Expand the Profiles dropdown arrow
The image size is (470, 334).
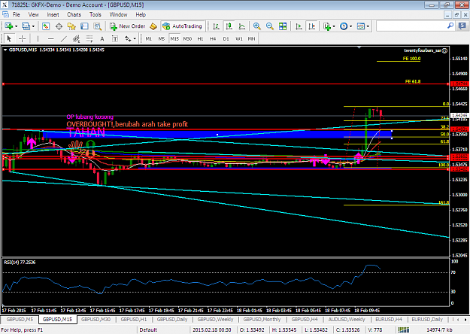click(x=33, y=26)
